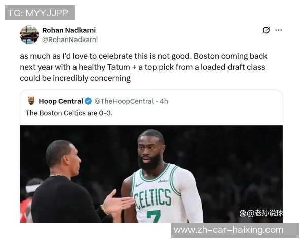Click the 4h timestamp of the quoted tweet
304x243 pixels.
[164, 101]
